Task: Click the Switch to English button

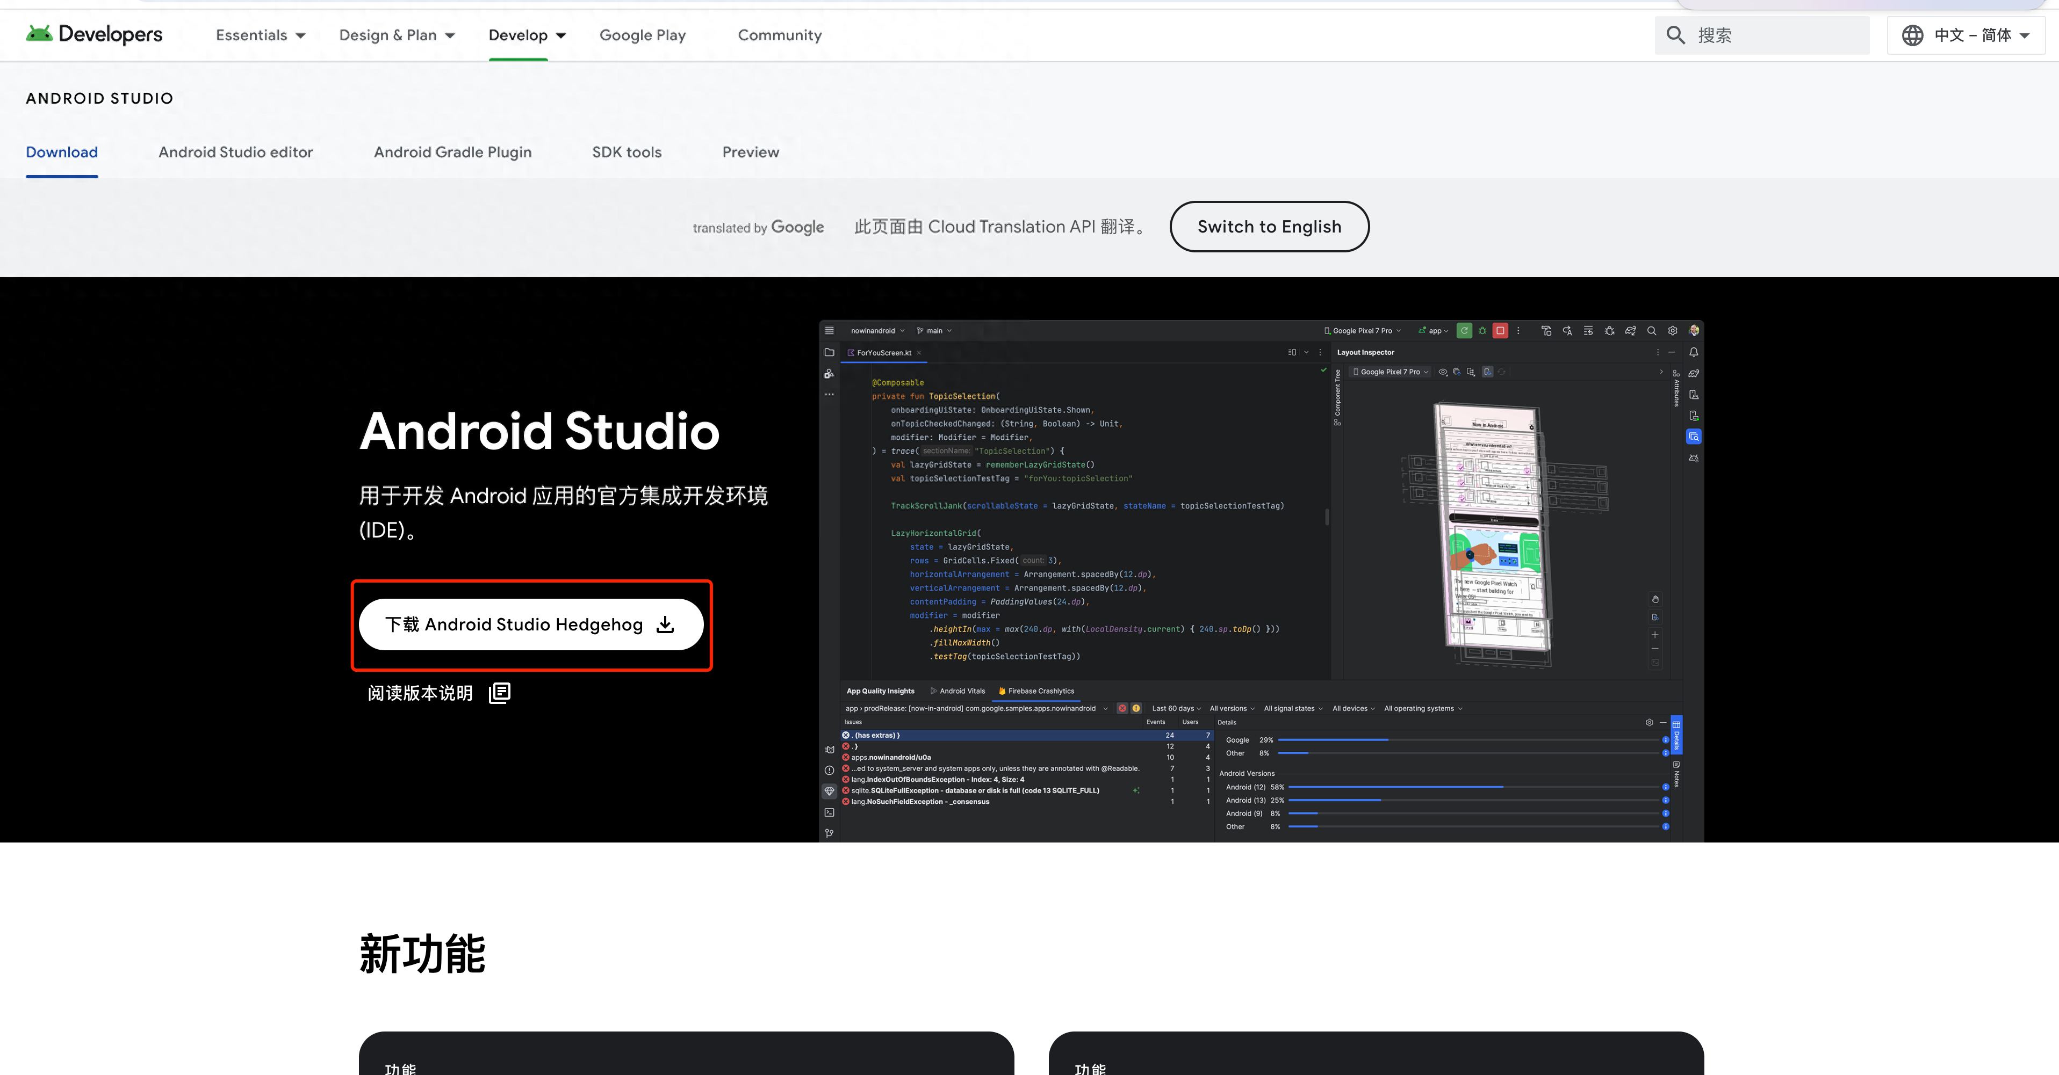Action: 1269,227
